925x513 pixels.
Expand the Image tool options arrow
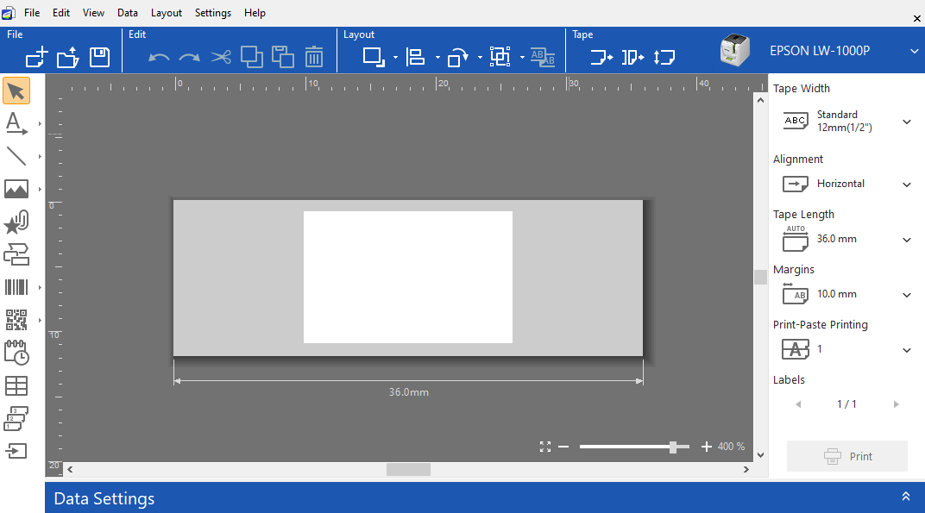point(40,190)
